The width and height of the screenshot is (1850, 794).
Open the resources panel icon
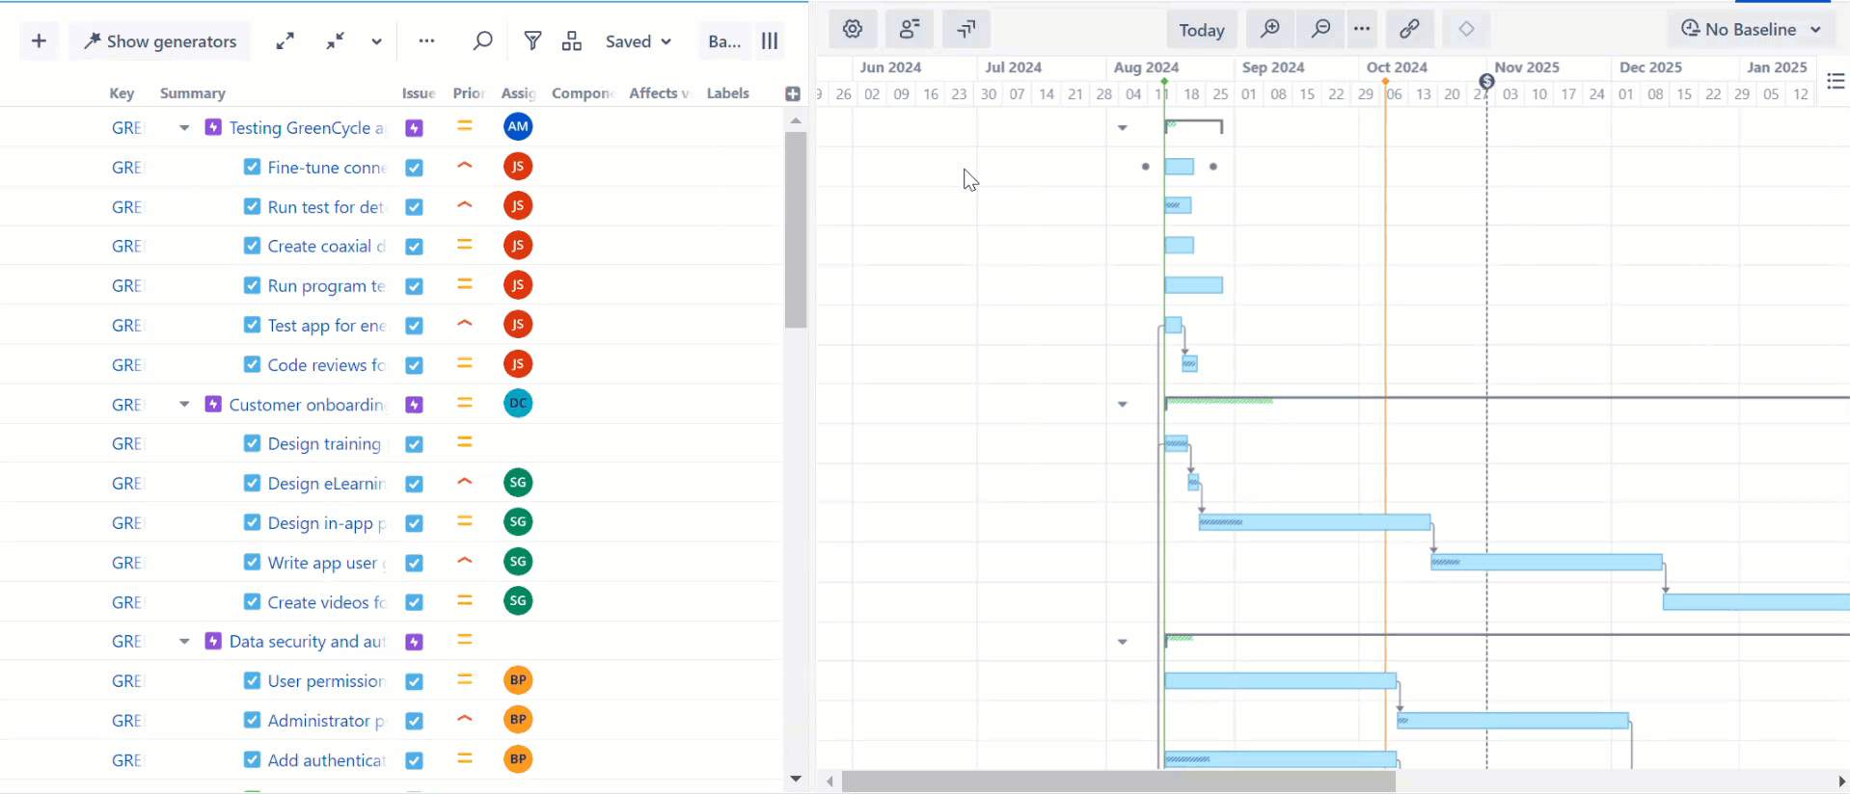tap(909, 30)
